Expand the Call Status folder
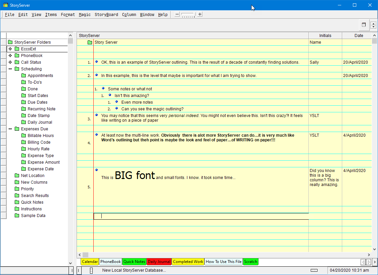The width and height of the screenshot is (378, 275). pos(10,62)
